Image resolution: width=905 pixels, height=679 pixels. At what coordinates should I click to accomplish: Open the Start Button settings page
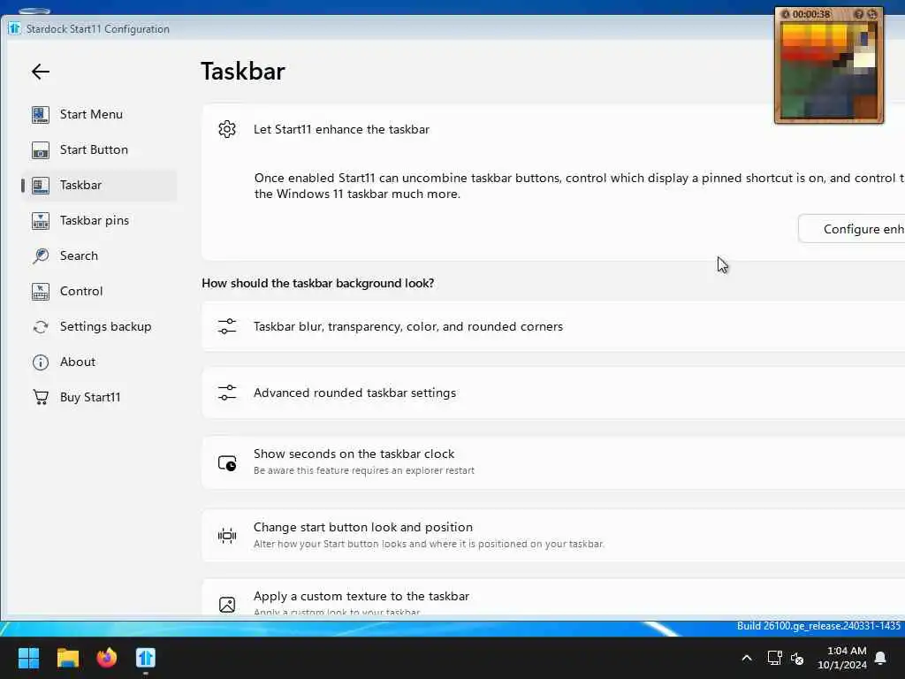[99, 150]
